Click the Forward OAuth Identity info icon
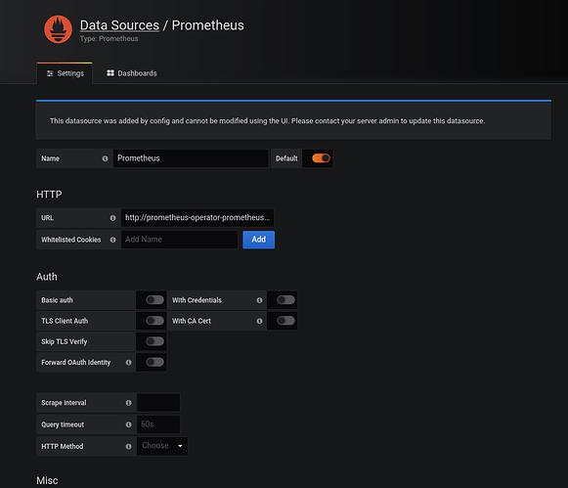 129,363
